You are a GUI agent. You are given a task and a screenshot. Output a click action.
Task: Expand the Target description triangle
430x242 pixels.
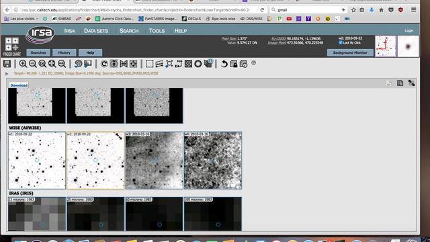[7, 73]
